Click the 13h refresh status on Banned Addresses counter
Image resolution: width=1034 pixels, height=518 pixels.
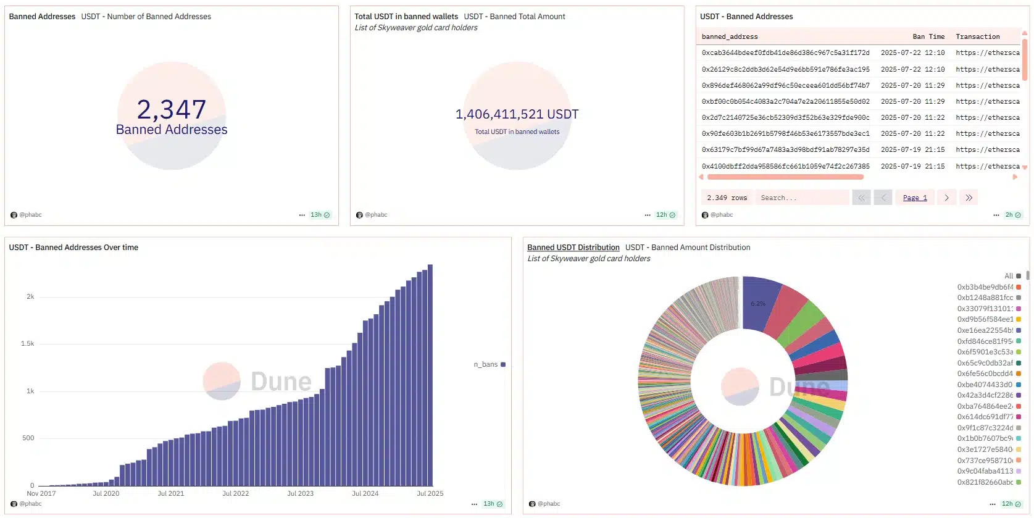click(320, 215)
